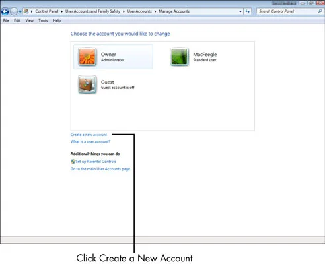
Task: Open the Tools menu
Action: pyautogui.click(x=43, y=20)
